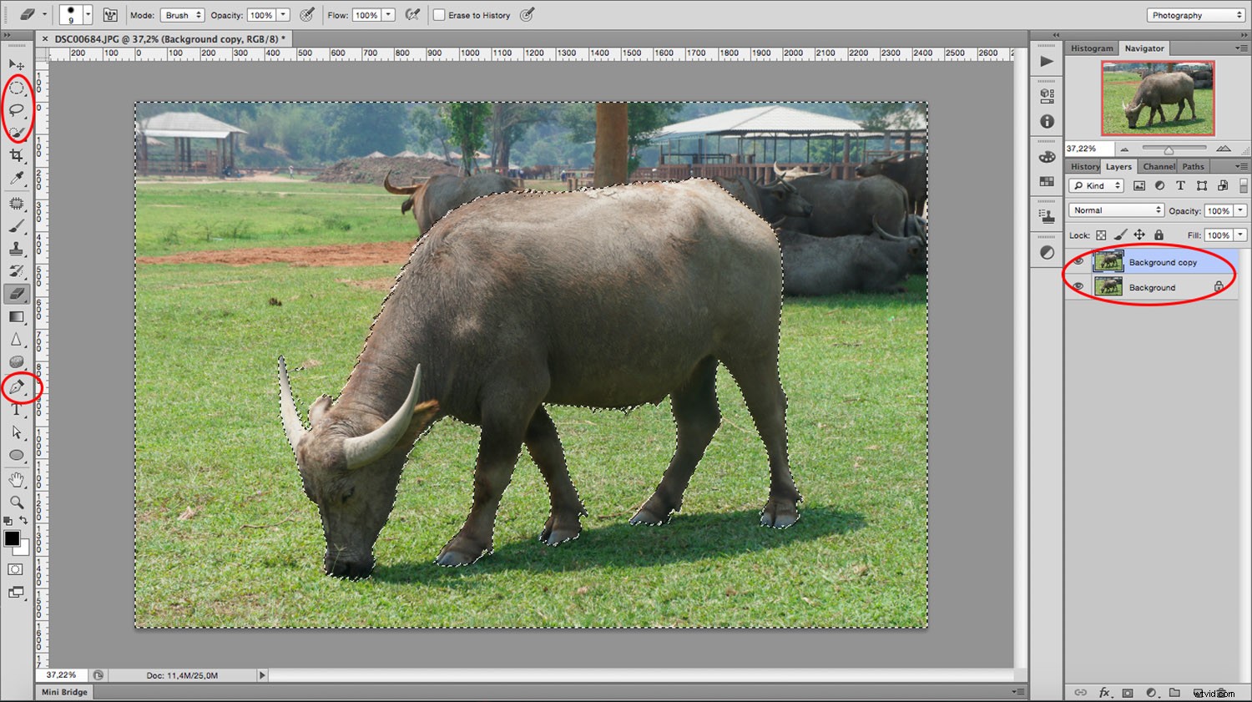Open the Photography workspace picker

click(x=1194, y=14)
